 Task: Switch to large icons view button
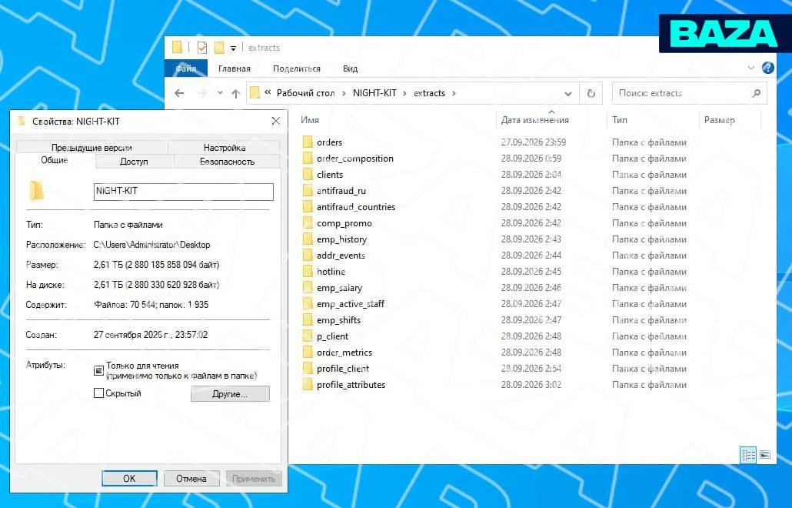[765, 455]
